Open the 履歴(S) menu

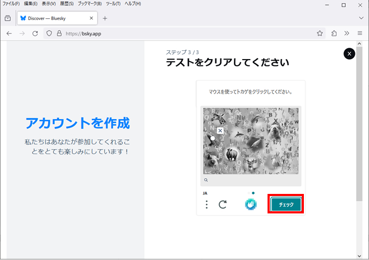click(x=67, y=4)
